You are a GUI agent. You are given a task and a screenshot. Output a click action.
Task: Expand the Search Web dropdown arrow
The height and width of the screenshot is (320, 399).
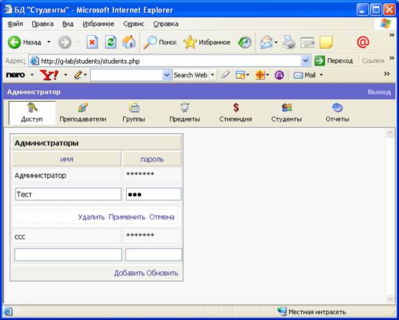coord(213,75)
